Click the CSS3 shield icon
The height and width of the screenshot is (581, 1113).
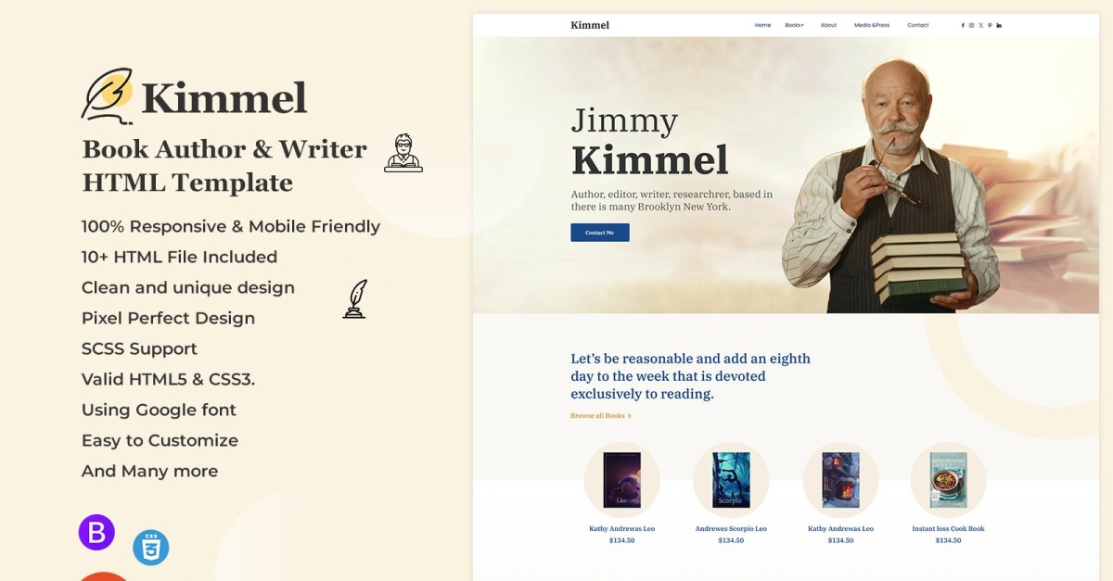[x=150, y=548]
